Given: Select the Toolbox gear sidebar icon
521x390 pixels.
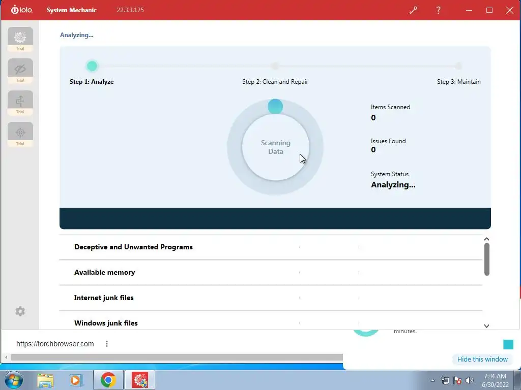Looking at the screenshot, I should [x=20, y=39].
